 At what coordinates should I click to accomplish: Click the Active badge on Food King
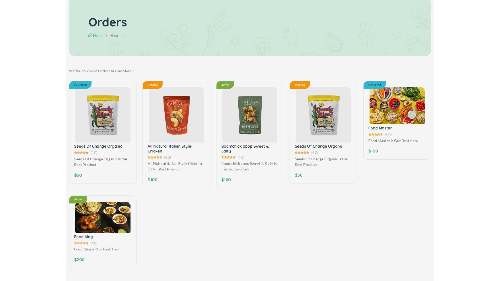point(78,200)
